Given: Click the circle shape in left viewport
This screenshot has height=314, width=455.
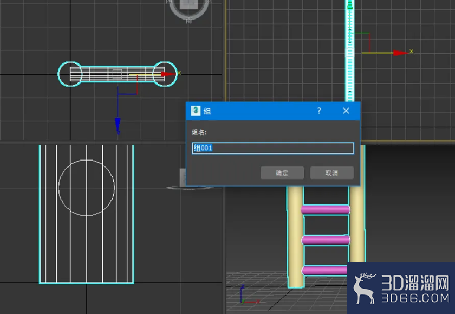Looking at the screenshot, I should pyautogui.click(x=87, y=188).
